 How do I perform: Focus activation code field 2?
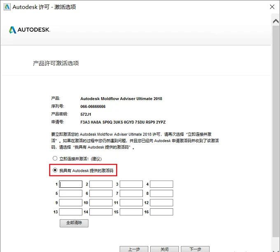click(x=101, y=184)
